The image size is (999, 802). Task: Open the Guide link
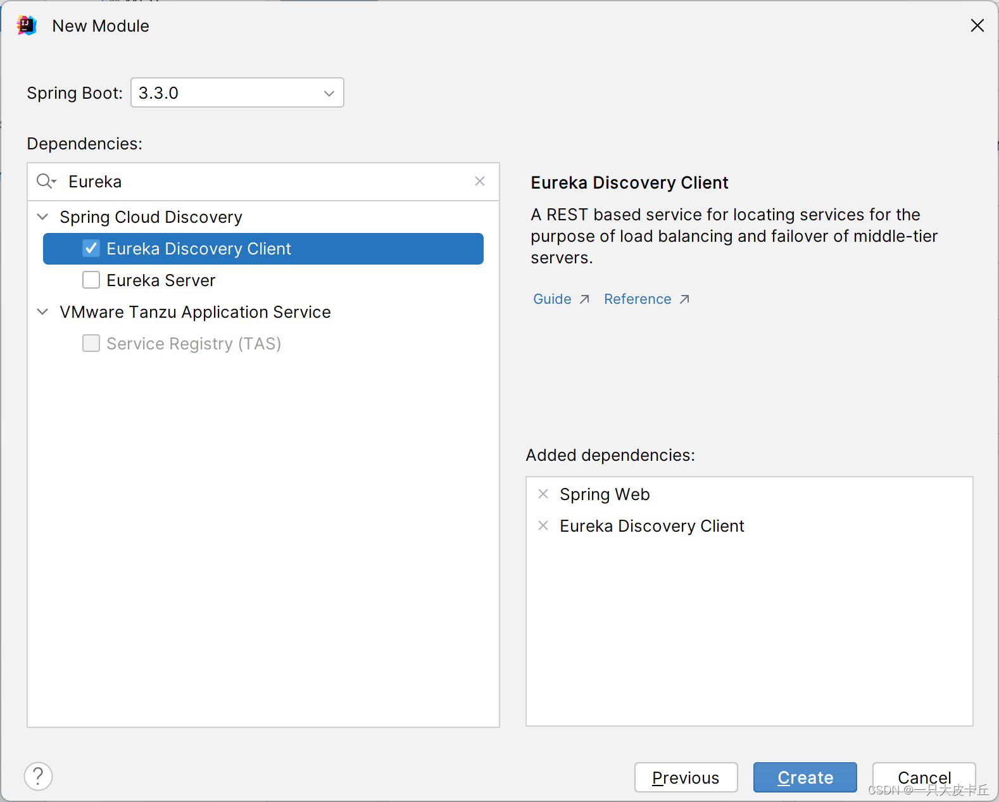(561, 299)
